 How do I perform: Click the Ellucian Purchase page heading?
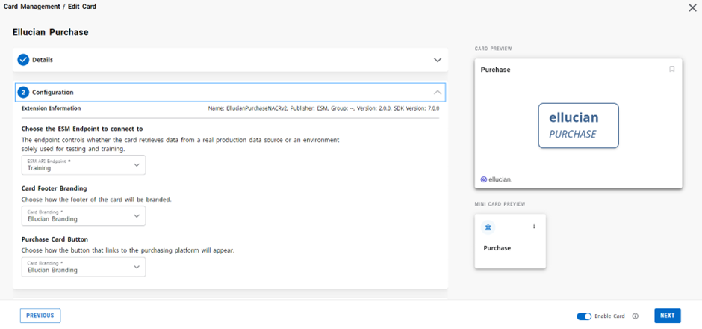50,32
